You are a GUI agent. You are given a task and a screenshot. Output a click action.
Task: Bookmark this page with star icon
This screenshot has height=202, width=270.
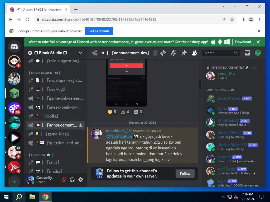click(232, 19)
